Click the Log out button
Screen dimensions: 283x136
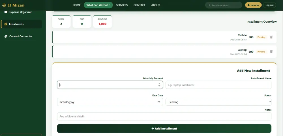point(269,5)
